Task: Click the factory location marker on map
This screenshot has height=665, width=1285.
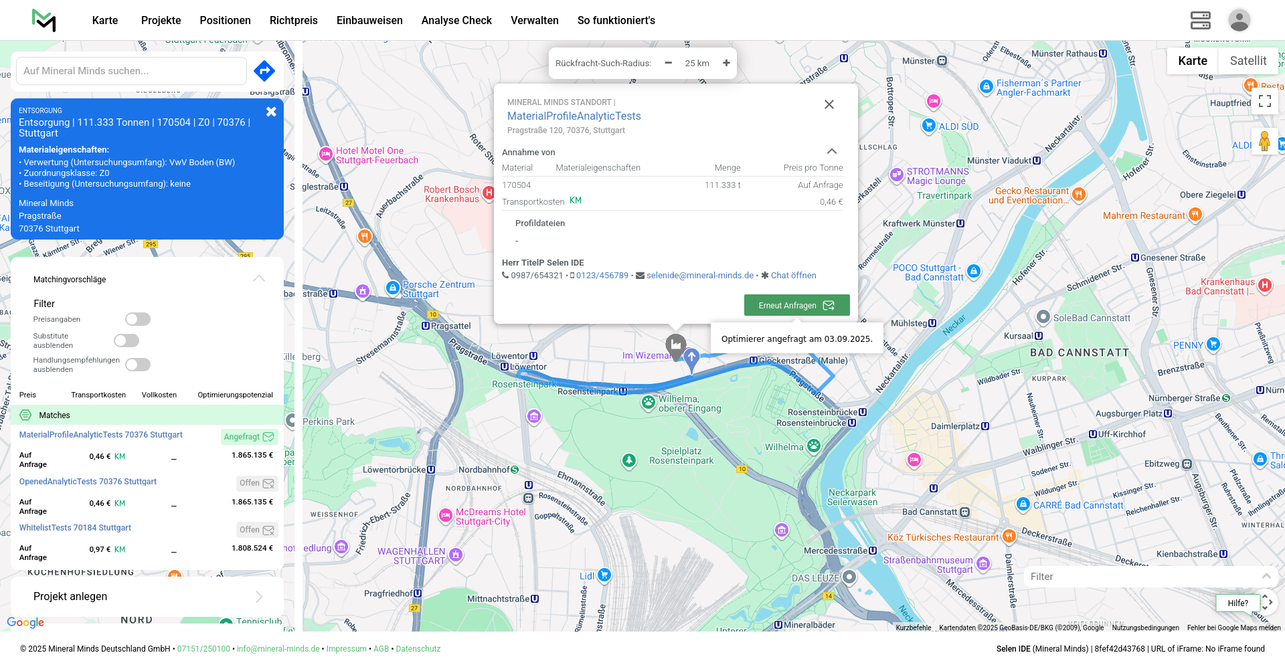Action: [676, 346]
